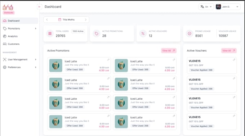Collapse the sidebar with the arrow icon

[39, 7]
